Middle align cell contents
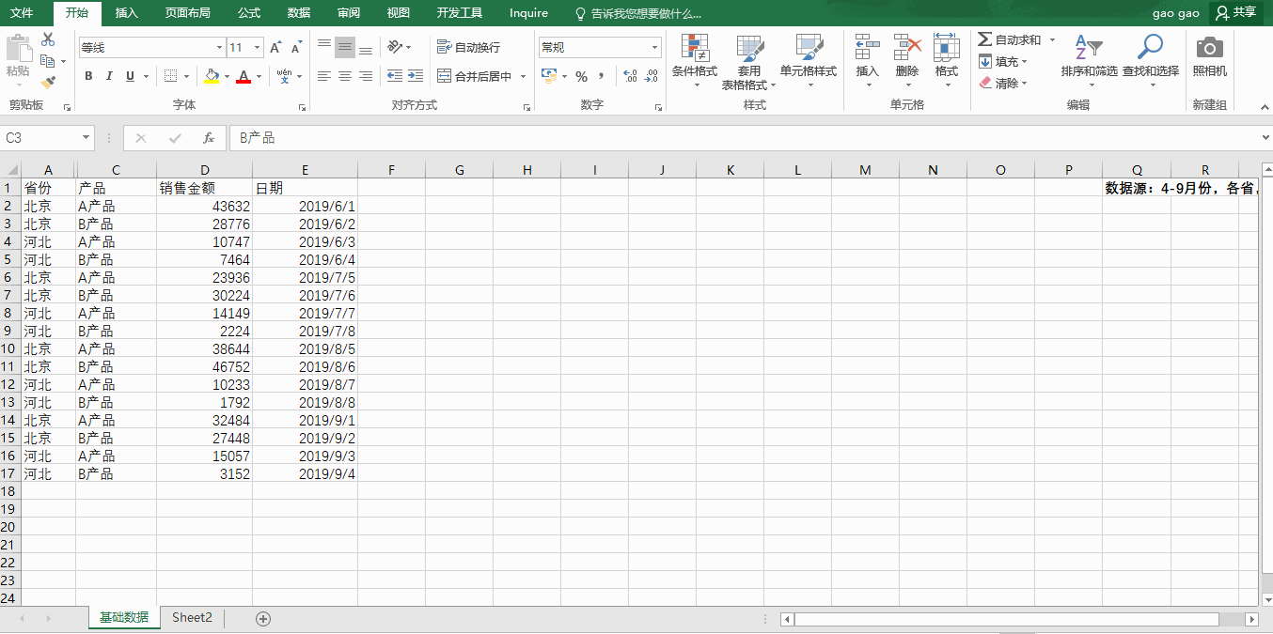 [x=345, y=47]
